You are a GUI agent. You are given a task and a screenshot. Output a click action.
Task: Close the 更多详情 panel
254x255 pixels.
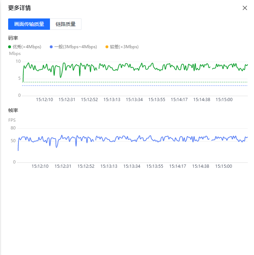[245, 8]
